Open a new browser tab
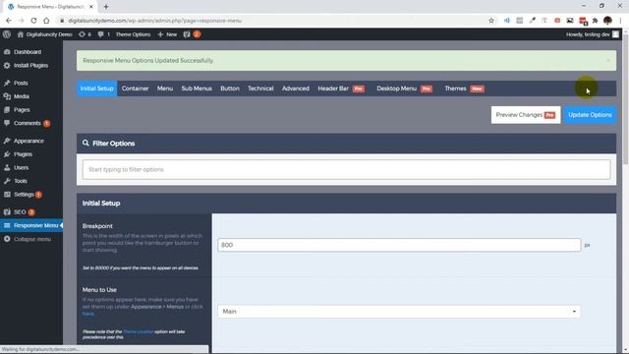 (106, 7)
